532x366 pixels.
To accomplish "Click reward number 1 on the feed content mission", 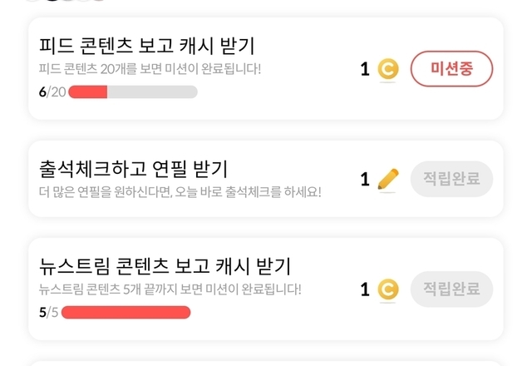I will click(x=365, y=69).
